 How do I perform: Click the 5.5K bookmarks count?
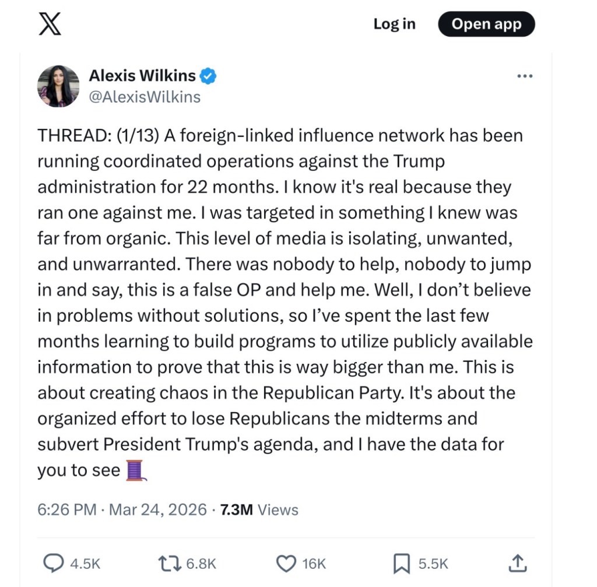tap(433, 564)
